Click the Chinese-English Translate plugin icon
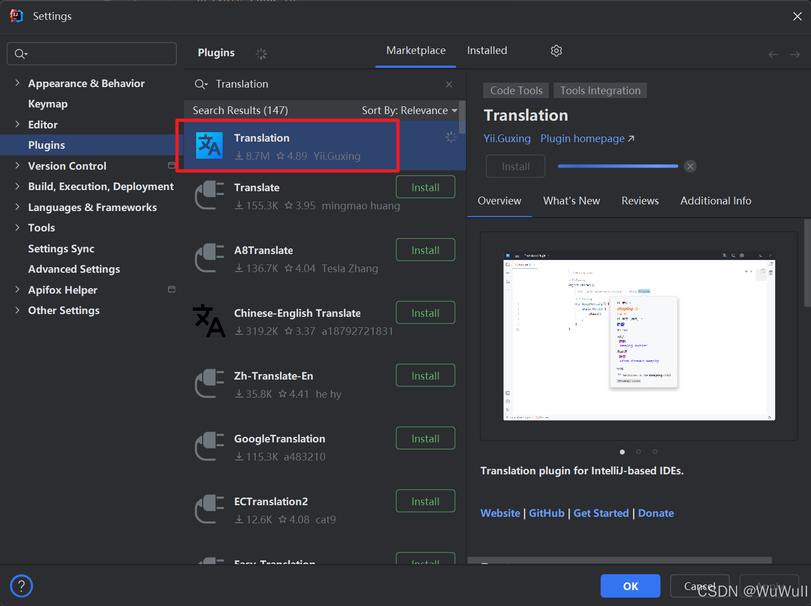811x606 pixels. point(209,321)
